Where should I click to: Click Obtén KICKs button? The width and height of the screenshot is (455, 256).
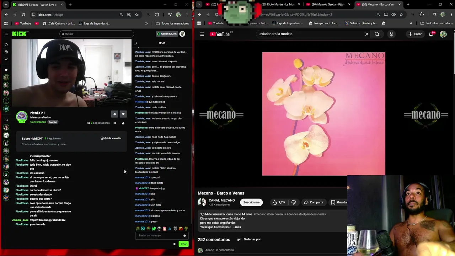167,34
